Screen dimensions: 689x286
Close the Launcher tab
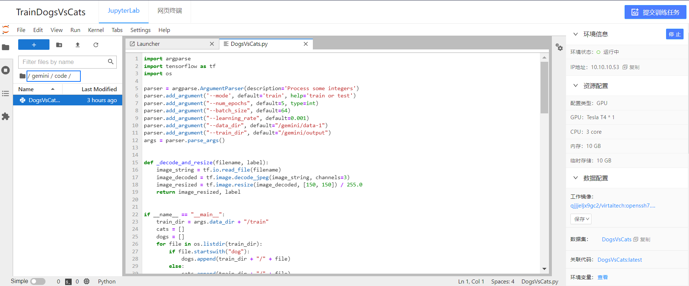212,44
